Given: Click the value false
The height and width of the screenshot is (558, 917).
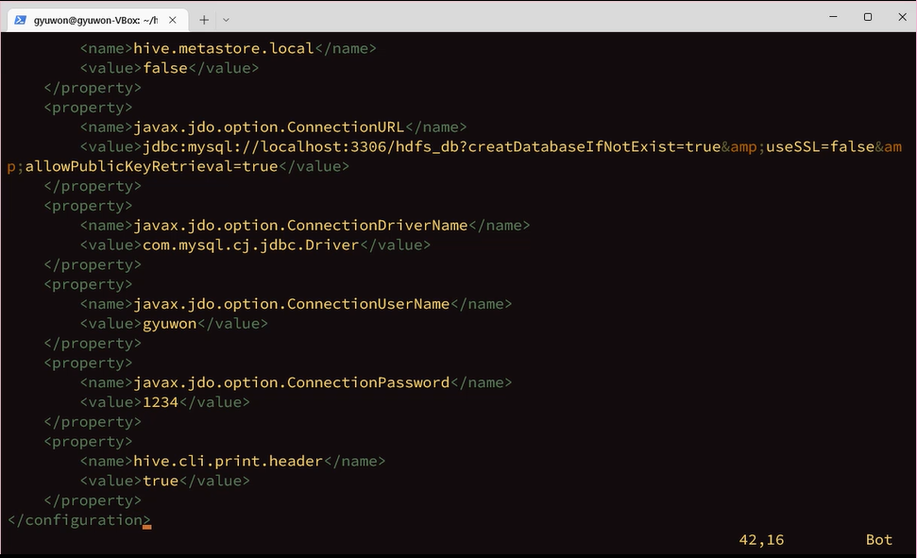Looking at the screenshot, I should 165,68.
